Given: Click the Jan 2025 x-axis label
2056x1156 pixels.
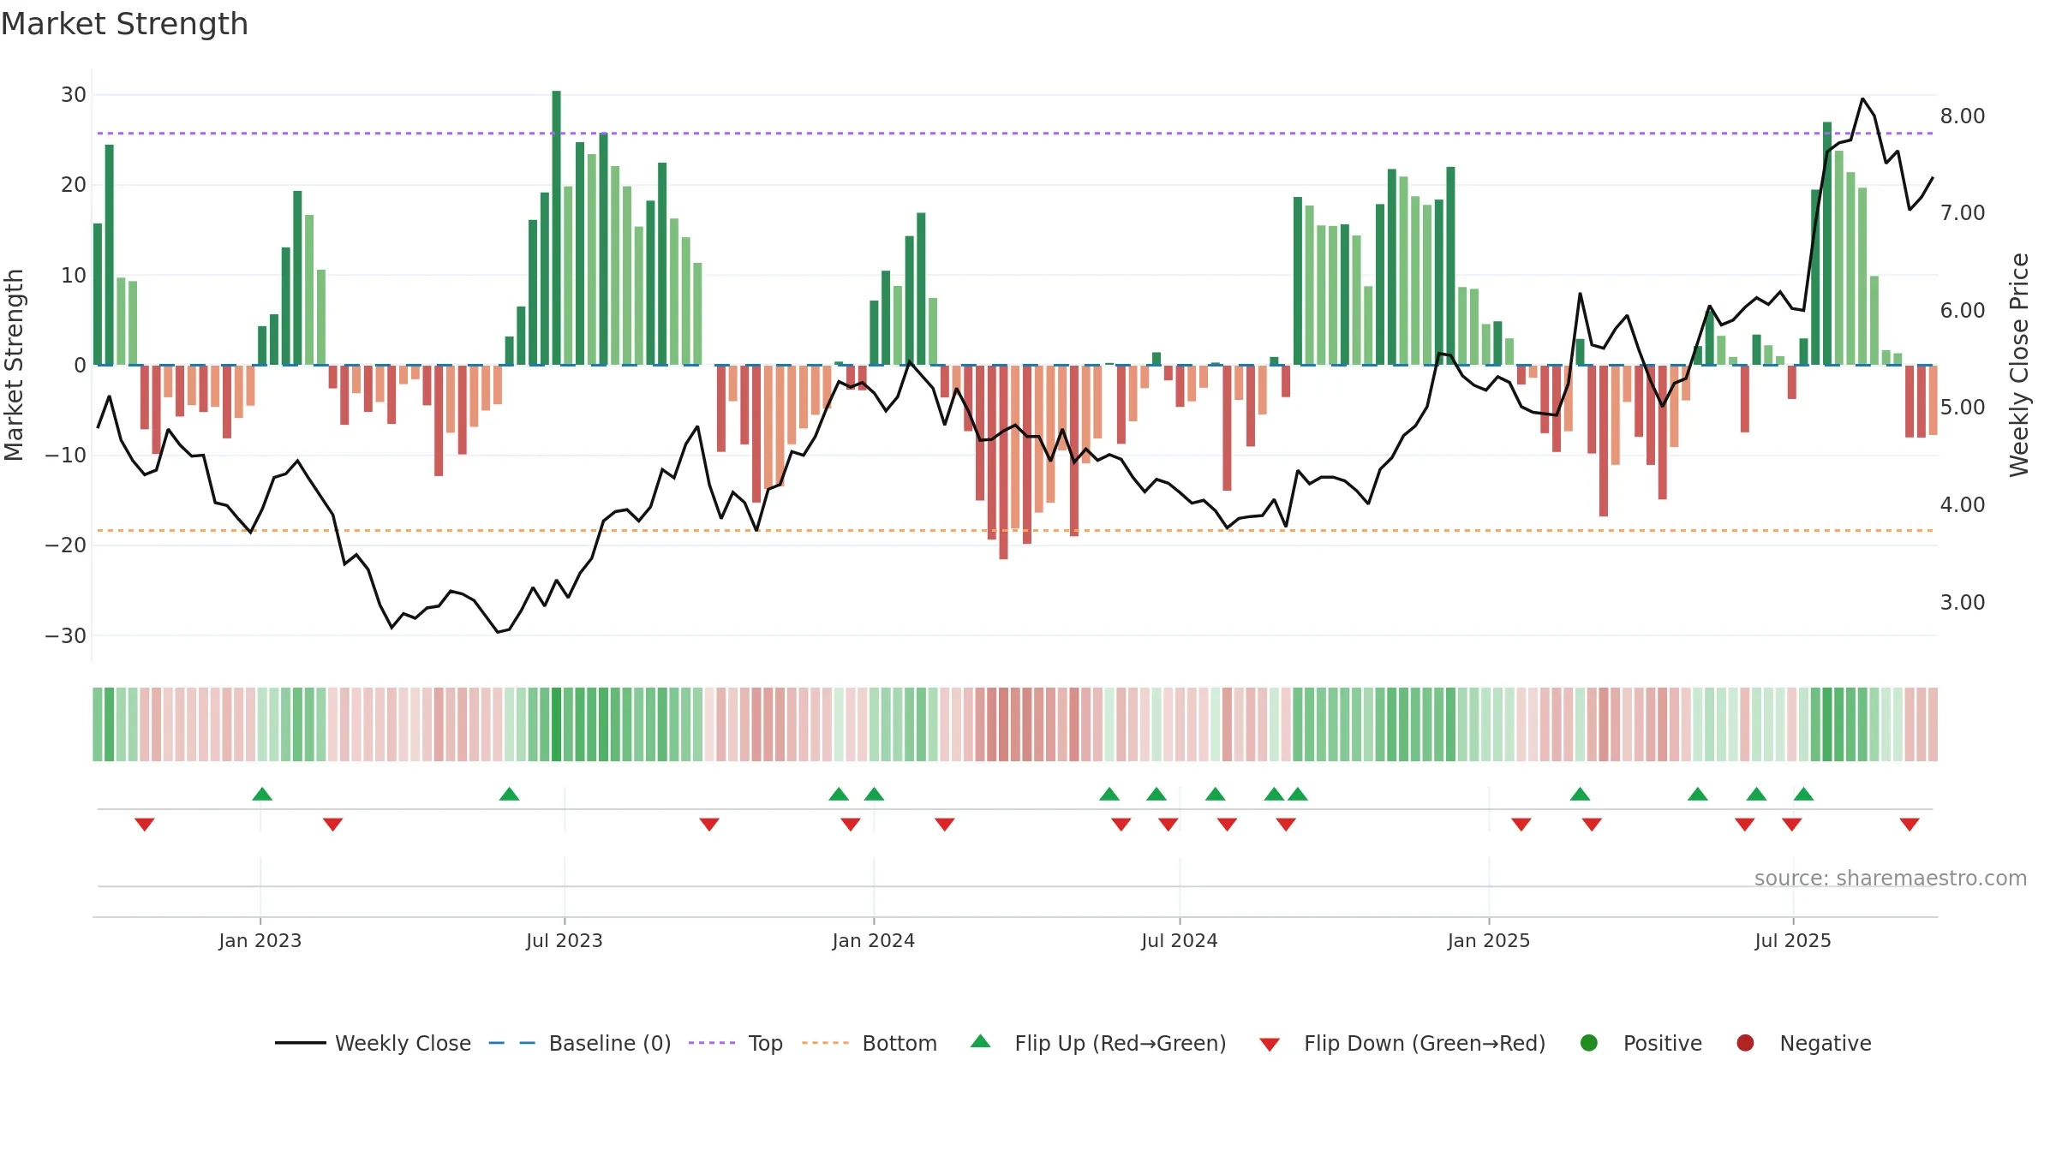Looking at the screenshot, I should (1489, 940).
